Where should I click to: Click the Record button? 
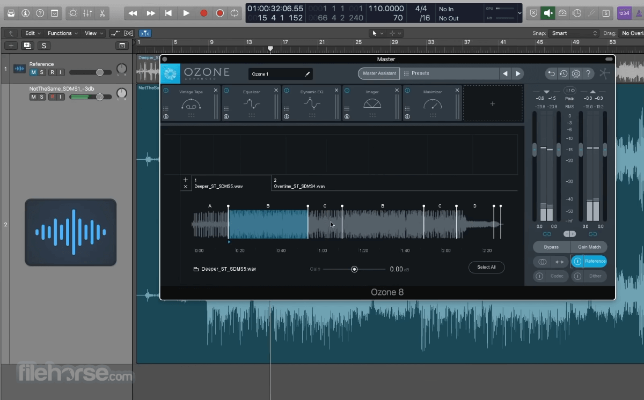point(204,13)
